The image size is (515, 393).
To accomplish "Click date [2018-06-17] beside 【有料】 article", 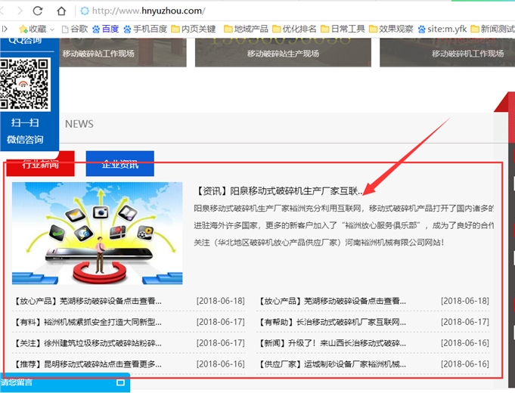I will point(221,322).
